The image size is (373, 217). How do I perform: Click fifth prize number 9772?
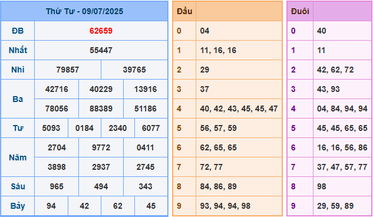click(101, 148)
